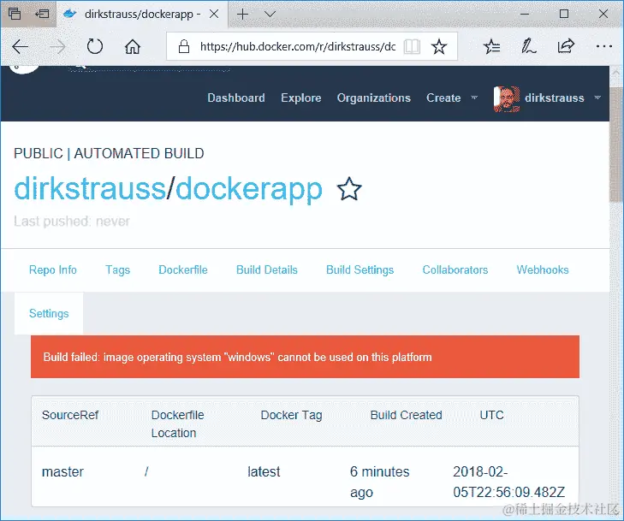Click the Docker Tag column header
Screen dimensions: 624x521
[291, 415]
